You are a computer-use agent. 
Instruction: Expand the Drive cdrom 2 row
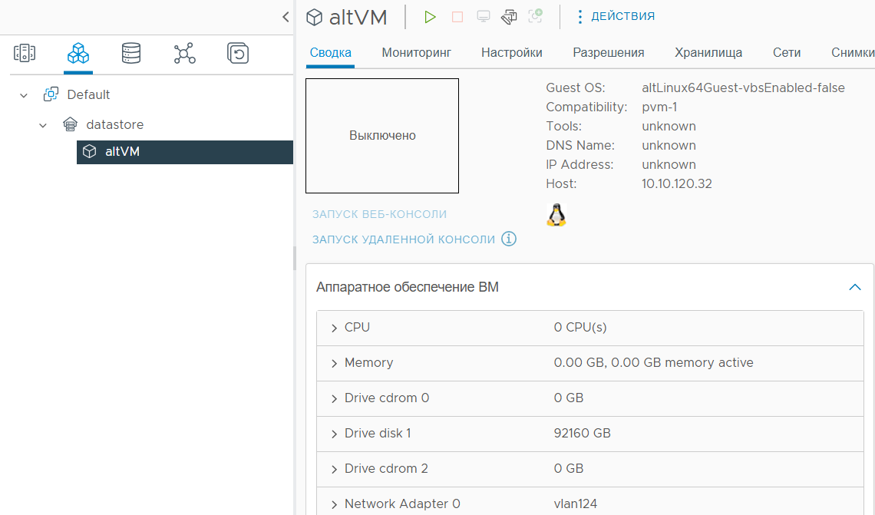334,469
